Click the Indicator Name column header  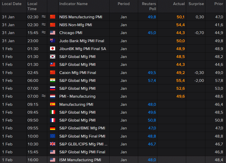pyautogui.click(x=74, y=4)
